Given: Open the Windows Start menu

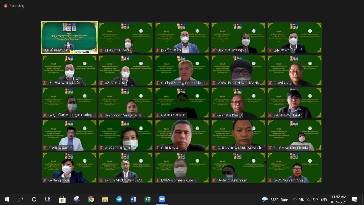Looking at the screenshot, I should 7,199.
